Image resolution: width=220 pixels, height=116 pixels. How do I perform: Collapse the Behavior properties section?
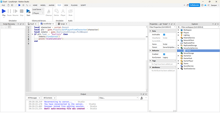150,50
